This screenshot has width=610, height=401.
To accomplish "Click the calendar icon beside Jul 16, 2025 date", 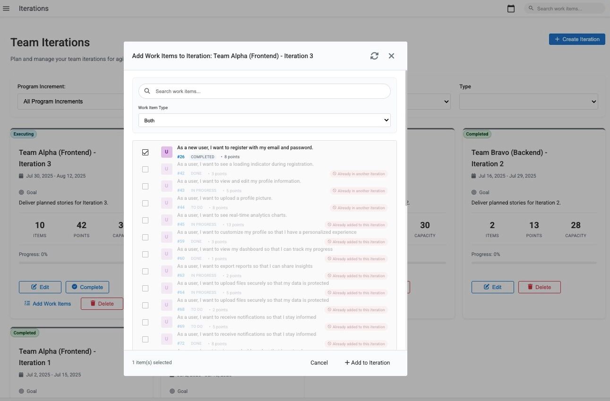I will point(474,176).
